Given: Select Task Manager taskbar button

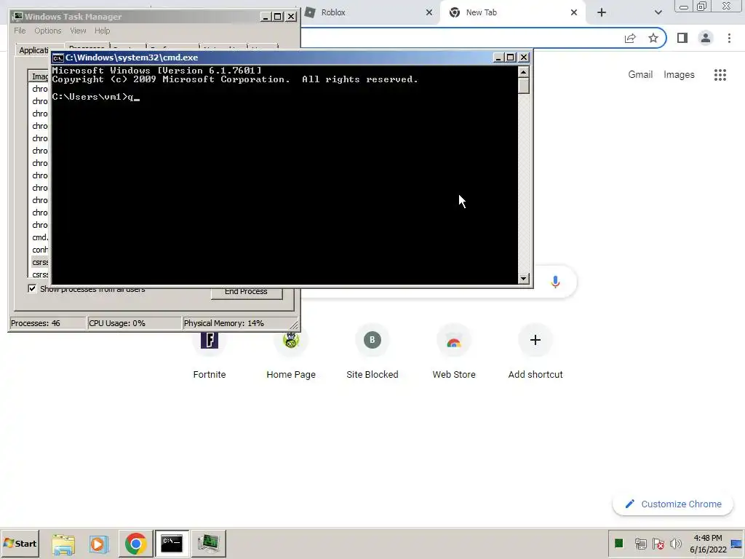Looking at the screenshot, I should point(209,543).
